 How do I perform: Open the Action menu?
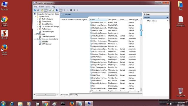(x=41, y=7)
